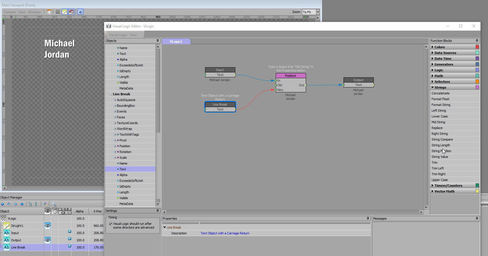This screenshot has height=256, width=488.
Task: Open the Camera menu in Main Viewport
Action: click(x=10, y=12)
